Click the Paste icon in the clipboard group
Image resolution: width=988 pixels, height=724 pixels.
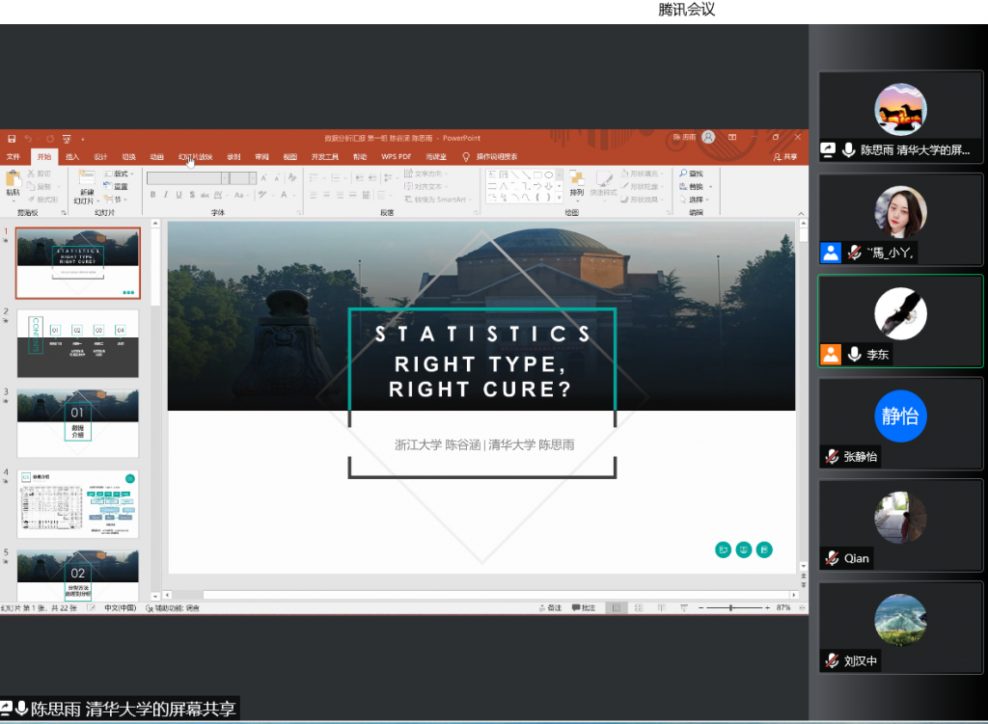pos(13,180)
